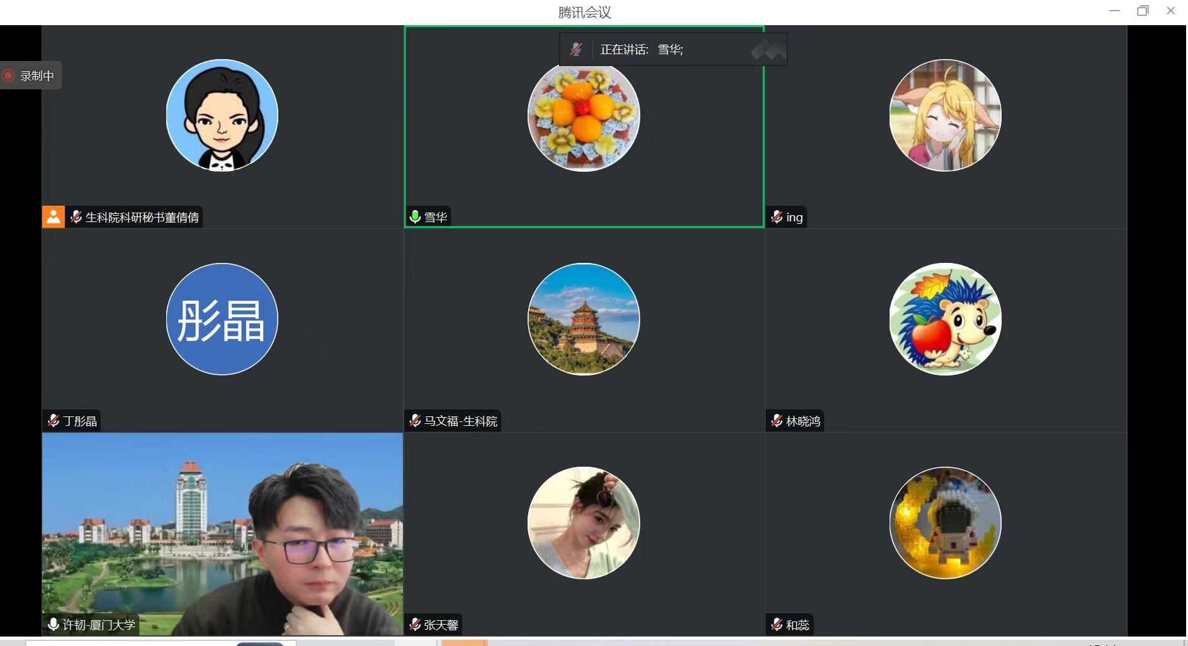Click the 马文福-生科院 name label
The width and height of the screenshot is (1188, 646).
pos(460,421)
